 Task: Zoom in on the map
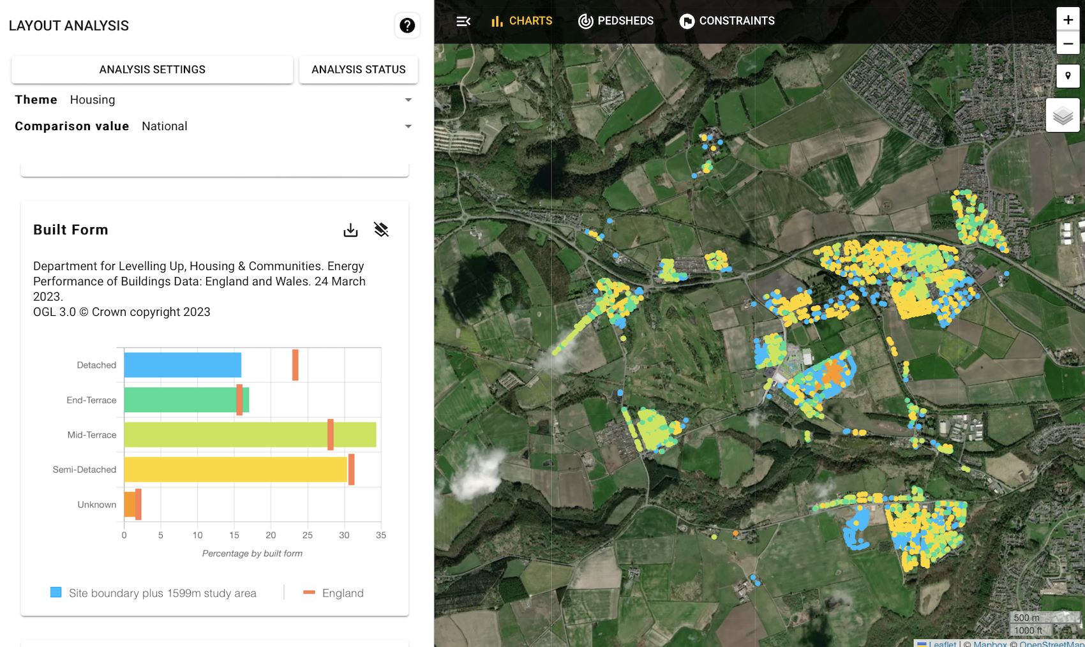pyautogui.click(x=1068, y=19)
